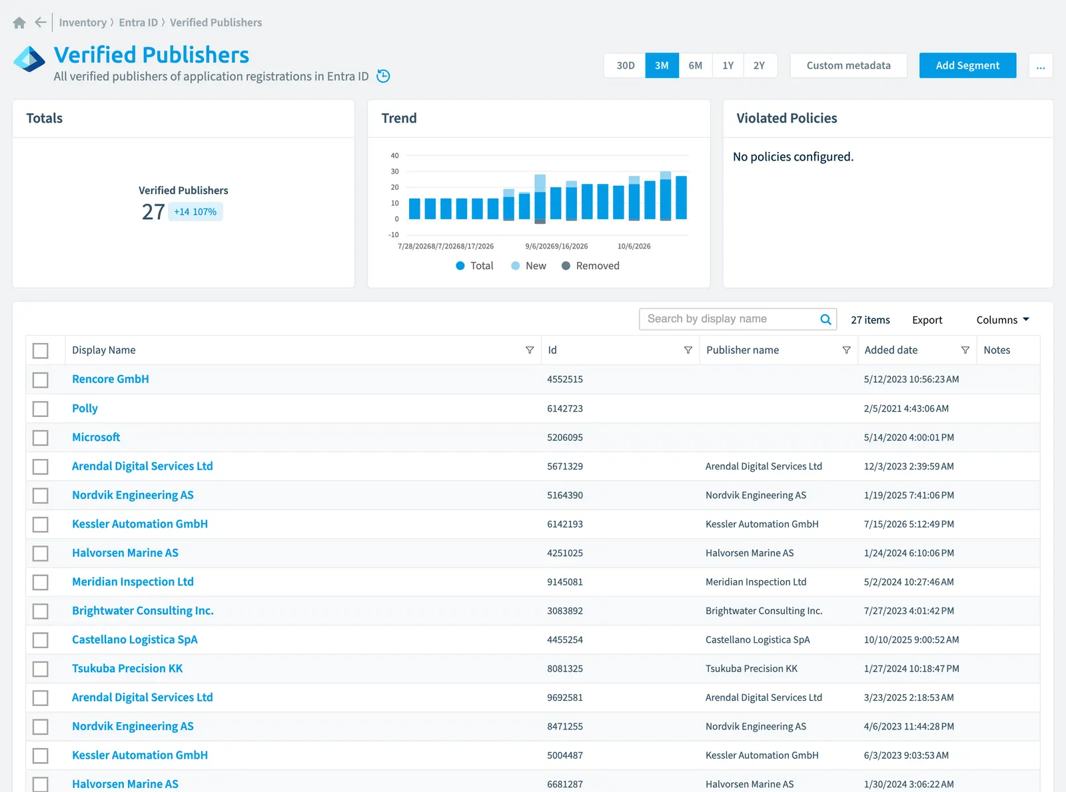
Task: Choose the 1Y time range
Action: (728, 65)
